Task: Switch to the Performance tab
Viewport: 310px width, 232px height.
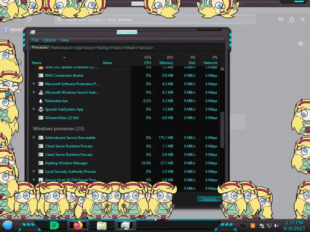Action: tap(61, 48)
